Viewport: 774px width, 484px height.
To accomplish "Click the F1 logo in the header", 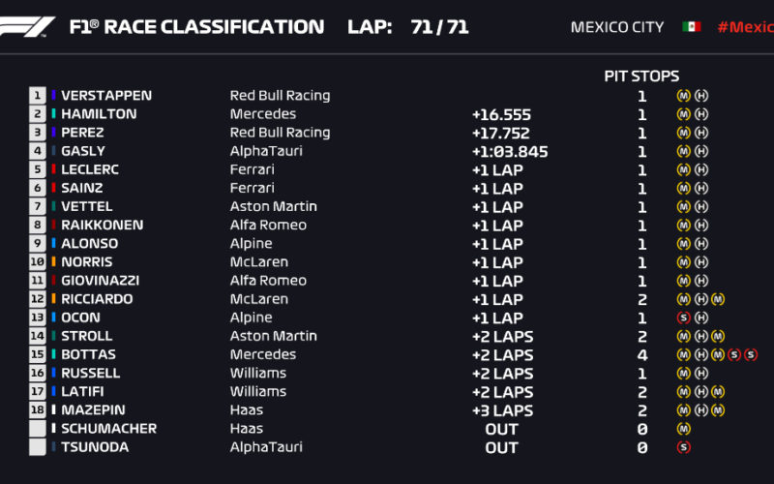I will [27, 27].
